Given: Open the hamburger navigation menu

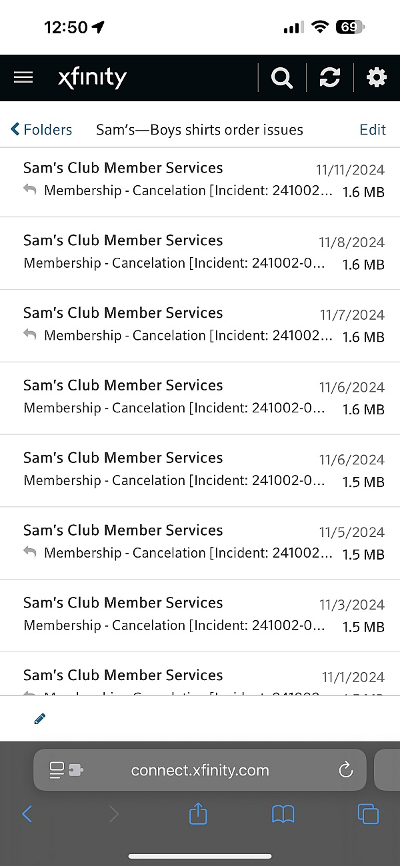Looking at the screenshot, I should click(x=23, y=78).
